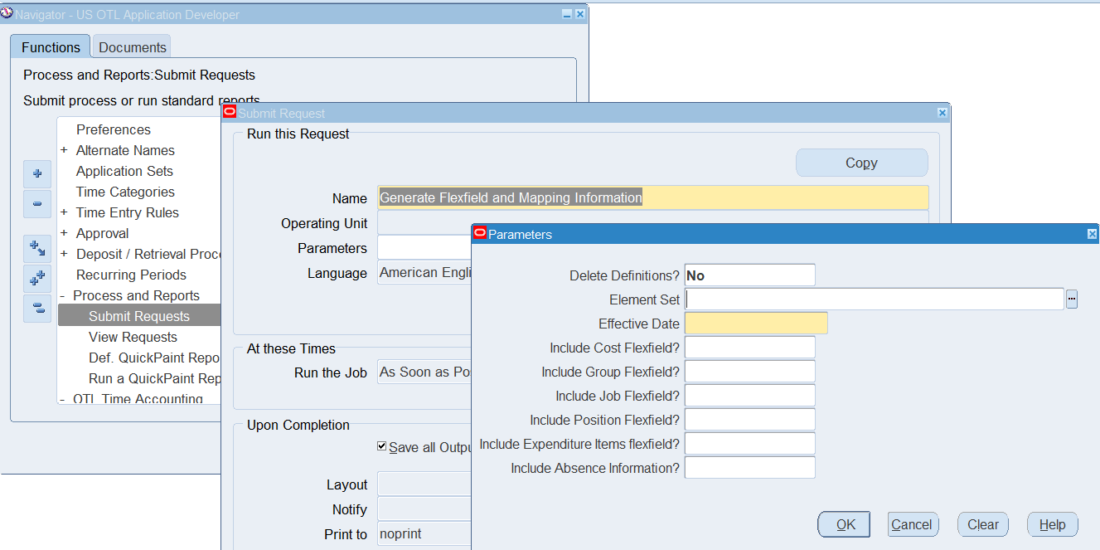Select View Requests in the tree
This screenshot has width=1100, height=550.
click(133, 337)
